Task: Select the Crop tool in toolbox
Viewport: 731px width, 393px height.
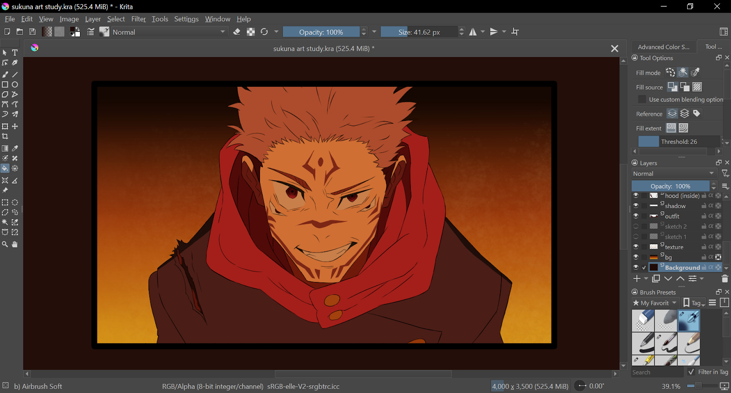Action: (5, 136)
